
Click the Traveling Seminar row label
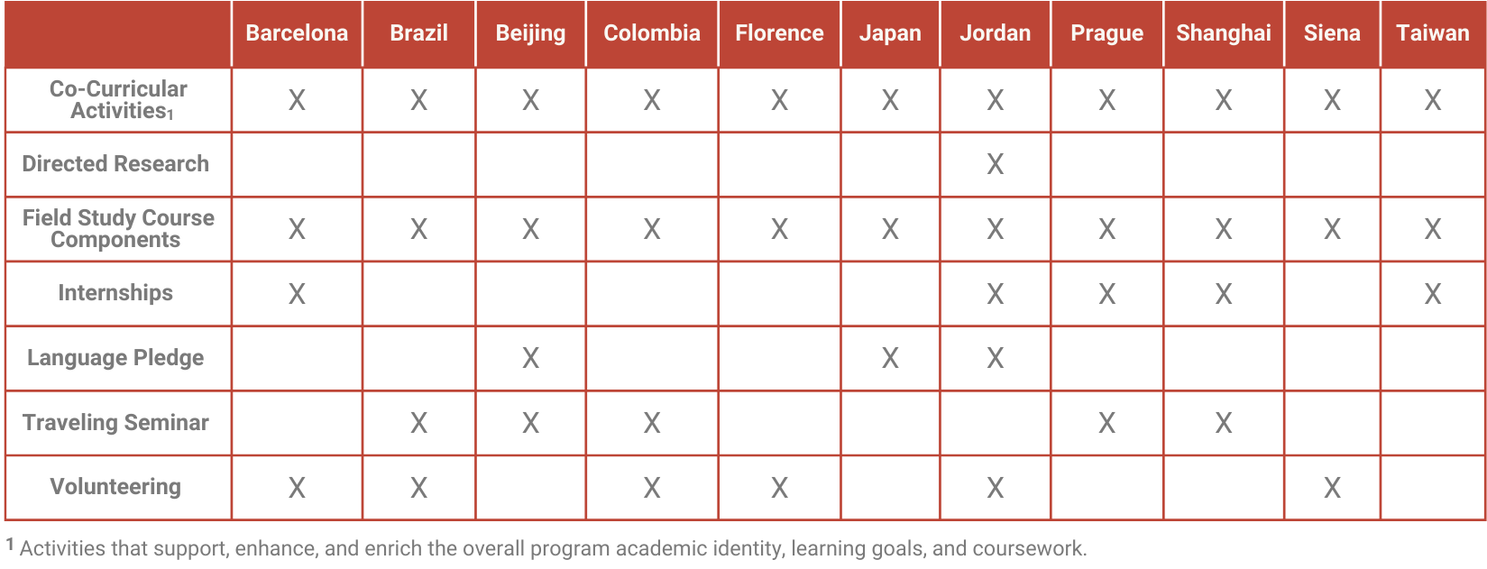coord(115,423)
